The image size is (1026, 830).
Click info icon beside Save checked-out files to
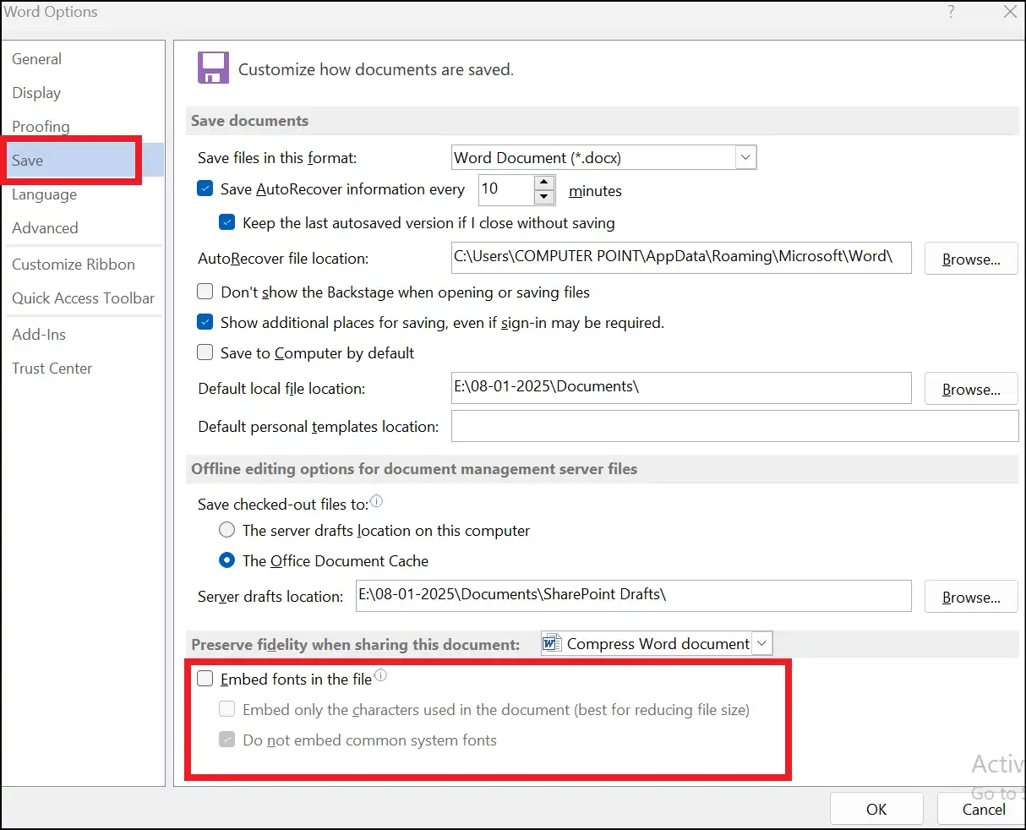[x=377, y=501]
